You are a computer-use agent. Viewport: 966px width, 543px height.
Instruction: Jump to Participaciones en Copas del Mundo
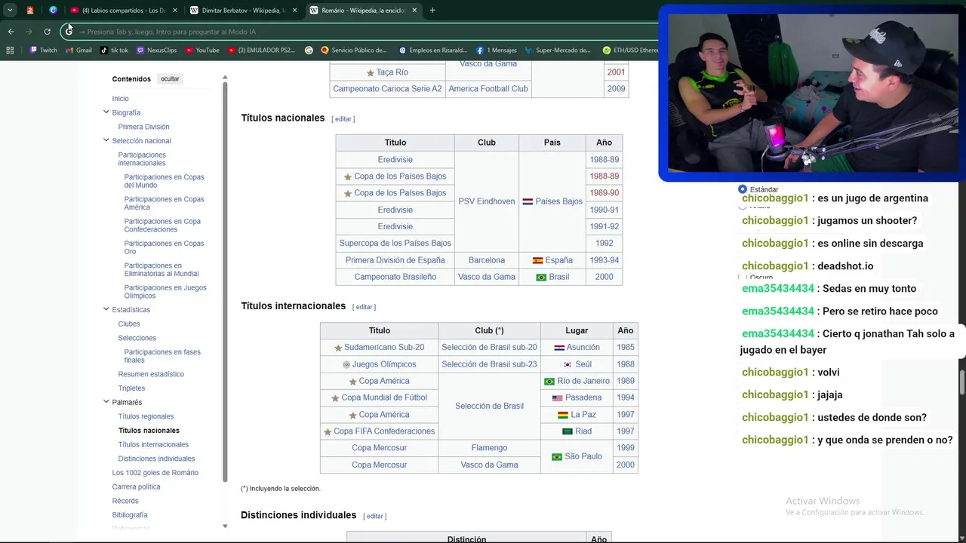click(x=164, y=181)
